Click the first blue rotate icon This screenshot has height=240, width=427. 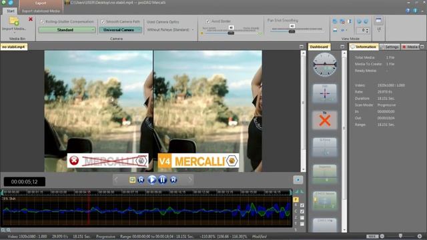(x=359, y=21)
